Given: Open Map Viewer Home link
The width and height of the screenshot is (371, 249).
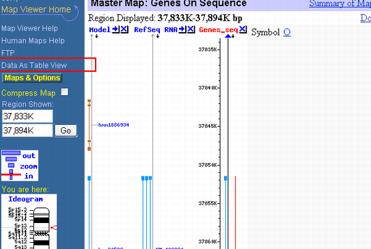Looking at the screenshot, I should point(36,10).
